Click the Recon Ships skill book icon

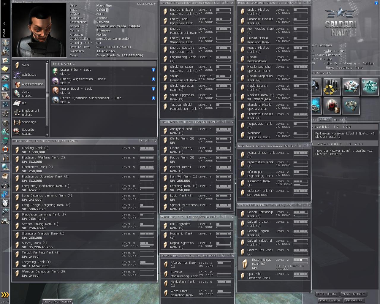(x=245, y=264)
